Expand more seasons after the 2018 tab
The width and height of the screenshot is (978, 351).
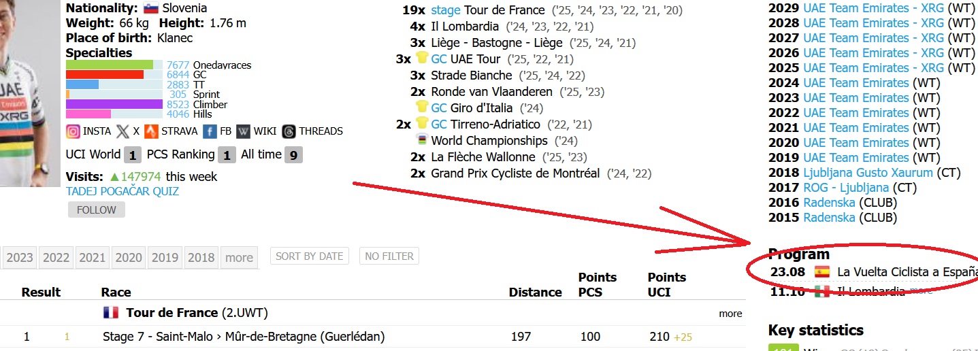(239, 258)
